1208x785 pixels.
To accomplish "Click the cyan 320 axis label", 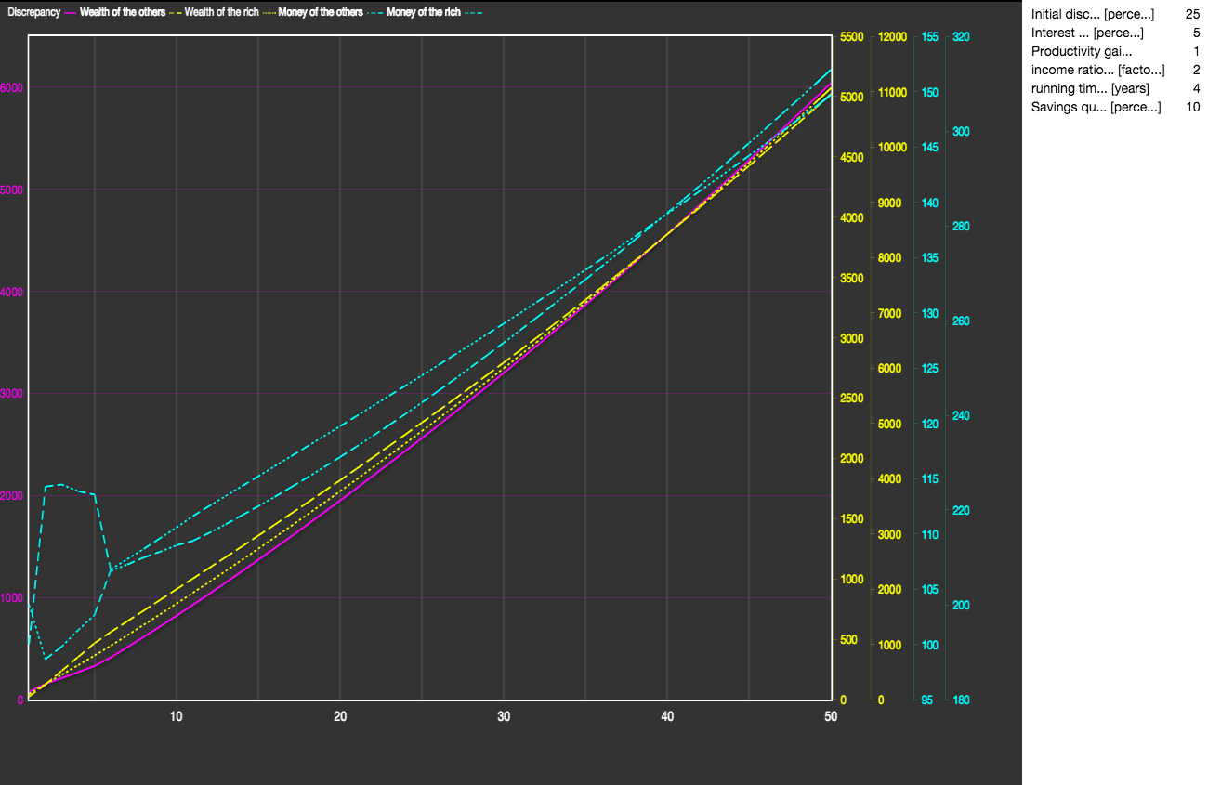I will click(x=961, y=37).
